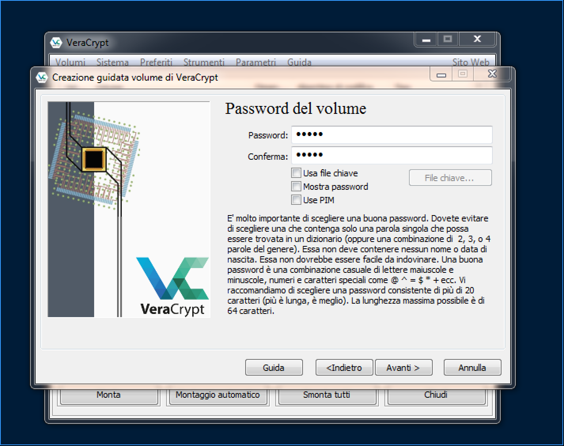Click into the Conferma field

pos(392,155)
